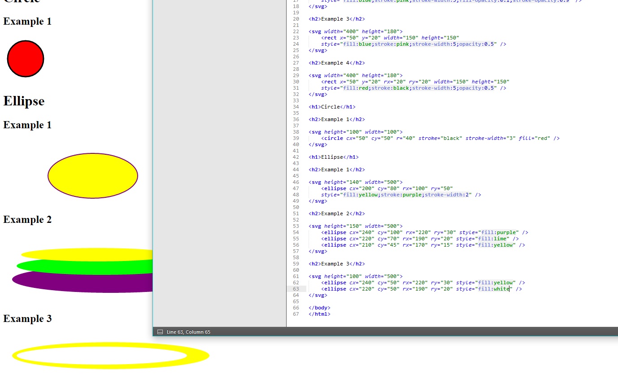Screen dimensions: 618x374
Task: Click line number 63 in the editor gutter
Action: (x=296, y=289)
